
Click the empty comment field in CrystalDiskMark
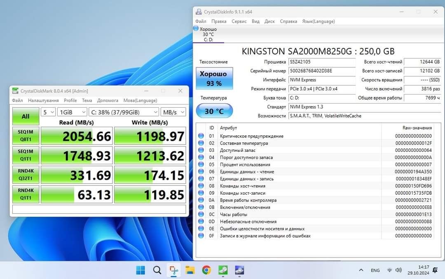[99, 209]
